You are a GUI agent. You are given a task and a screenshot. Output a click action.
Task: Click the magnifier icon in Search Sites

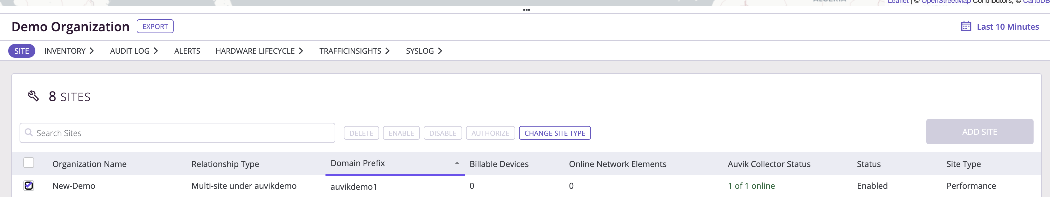(x=28, y=133)
